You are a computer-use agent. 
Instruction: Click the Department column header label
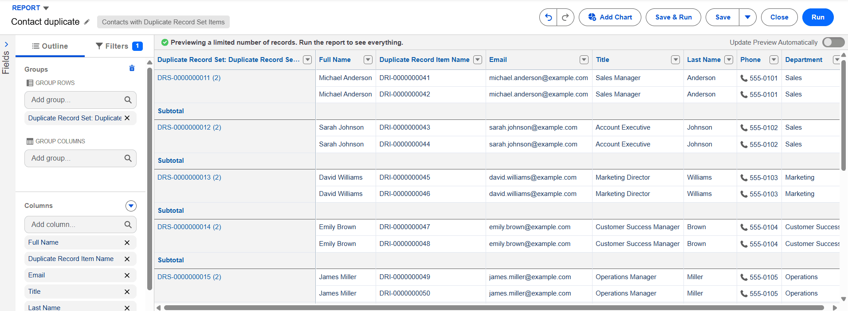pyautogui.click(x=804, y=60)
